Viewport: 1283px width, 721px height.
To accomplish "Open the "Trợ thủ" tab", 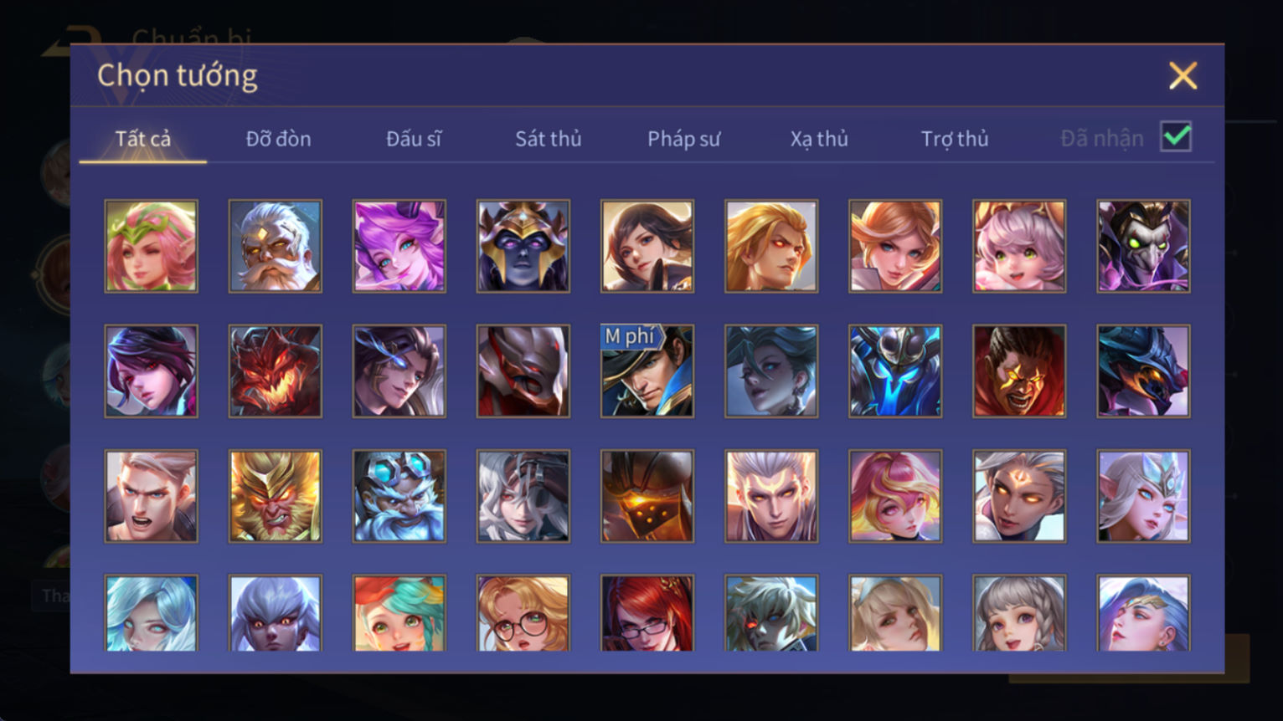I will 955,139.
